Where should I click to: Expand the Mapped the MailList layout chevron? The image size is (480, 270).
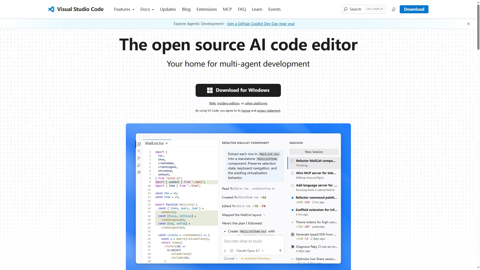pos(264,215)
